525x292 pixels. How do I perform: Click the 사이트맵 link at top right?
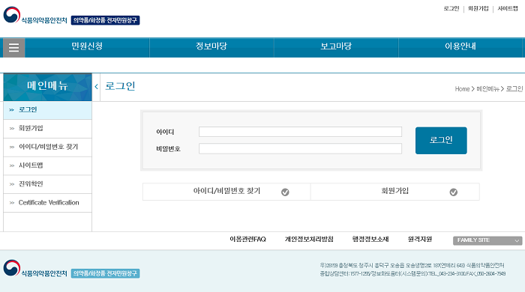508,9
